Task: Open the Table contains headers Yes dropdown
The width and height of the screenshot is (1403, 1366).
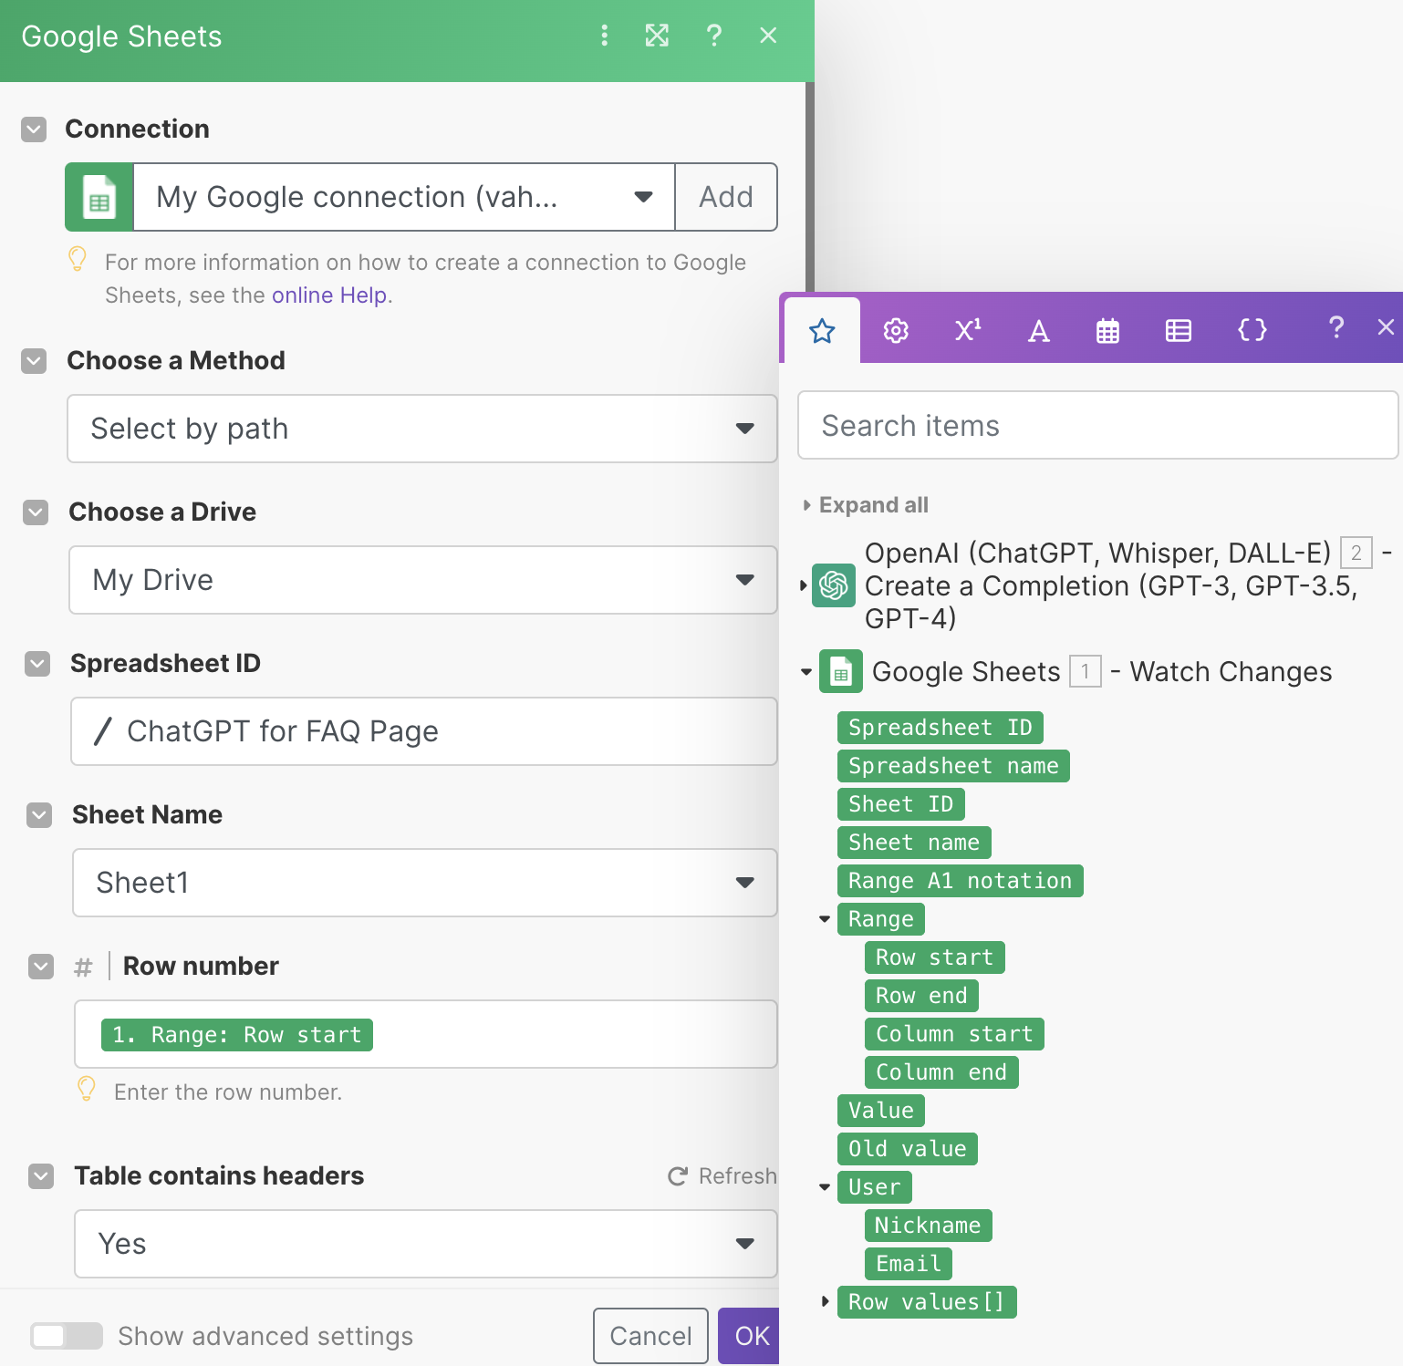Action: click(426, 1244)
